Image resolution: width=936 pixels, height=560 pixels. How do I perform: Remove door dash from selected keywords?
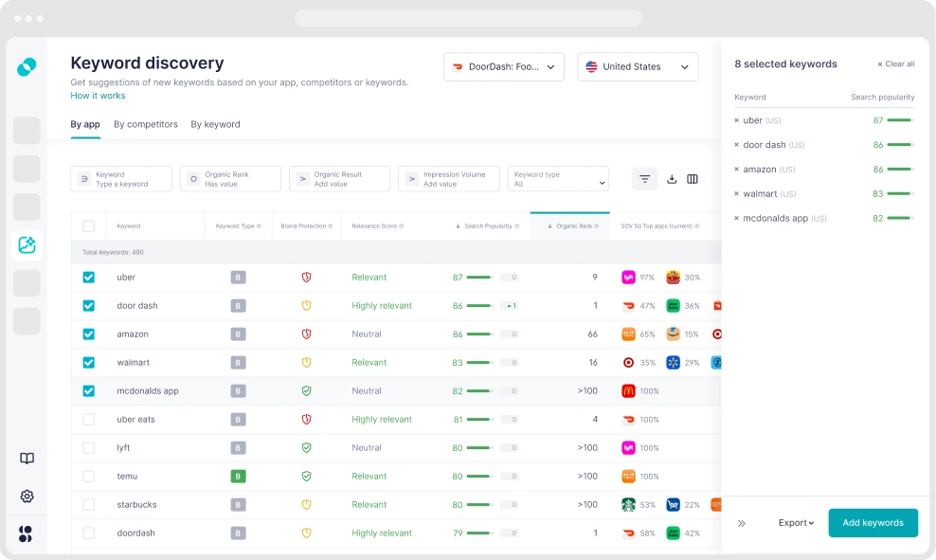[737, 145]
